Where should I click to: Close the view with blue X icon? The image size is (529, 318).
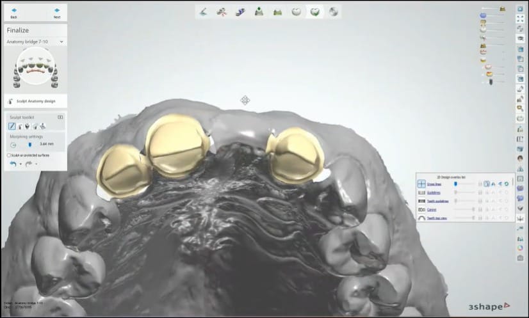pos(520,9)
